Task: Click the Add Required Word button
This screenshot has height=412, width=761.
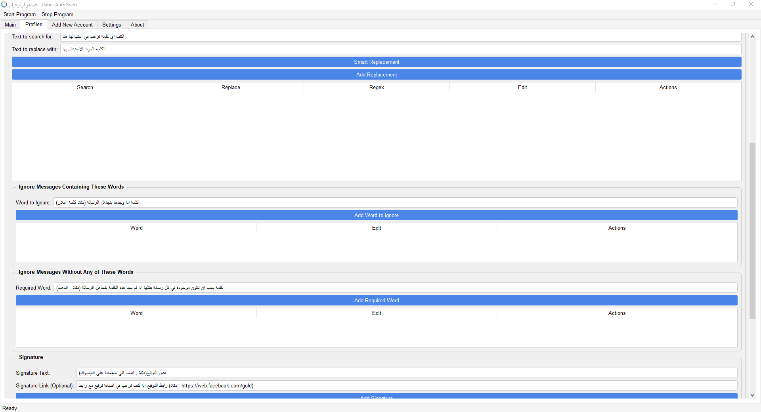Action: [x=376, y=300]
